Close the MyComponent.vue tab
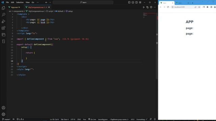This screenshot has height=121, width=216. point(49,7)
